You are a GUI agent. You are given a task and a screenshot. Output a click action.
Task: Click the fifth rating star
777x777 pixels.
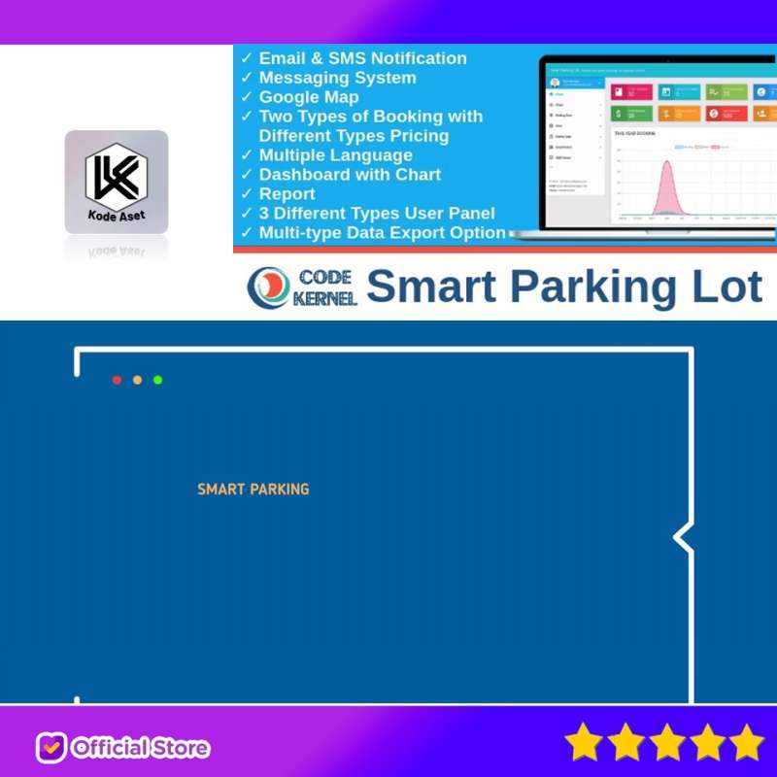click(x=746, y=741)
